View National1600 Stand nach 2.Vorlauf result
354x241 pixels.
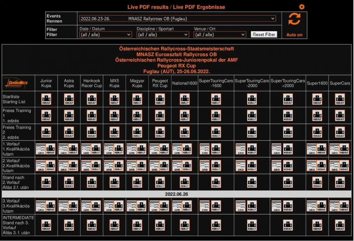tap(185, 182)
